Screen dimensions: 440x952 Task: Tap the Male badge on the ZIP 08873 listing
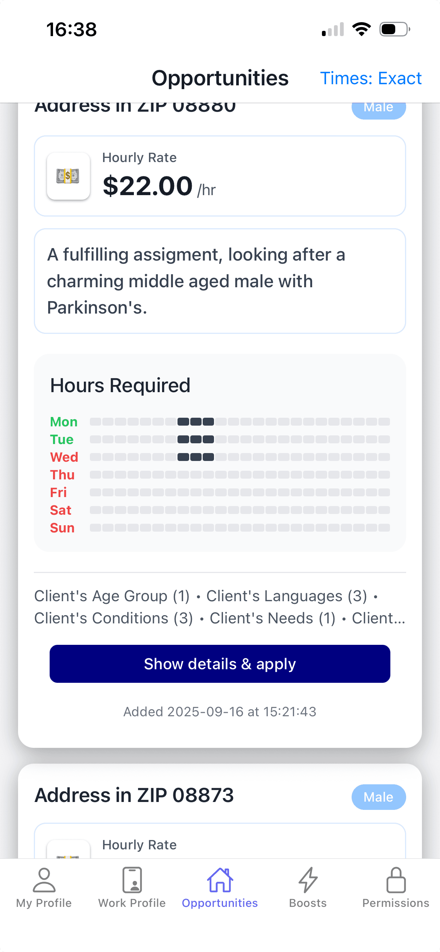pyautogui.click(x=378, y=797)
